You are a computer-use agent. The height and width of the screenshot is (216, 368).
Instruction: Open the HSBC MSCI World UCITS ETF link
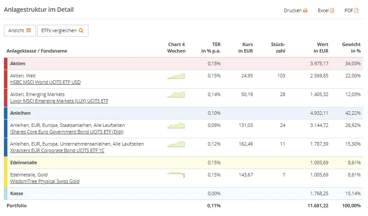45,82
